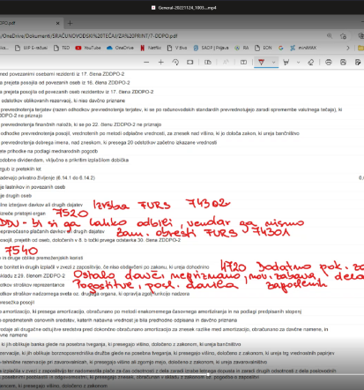
Task: Open the page view options
Action: 208,63
